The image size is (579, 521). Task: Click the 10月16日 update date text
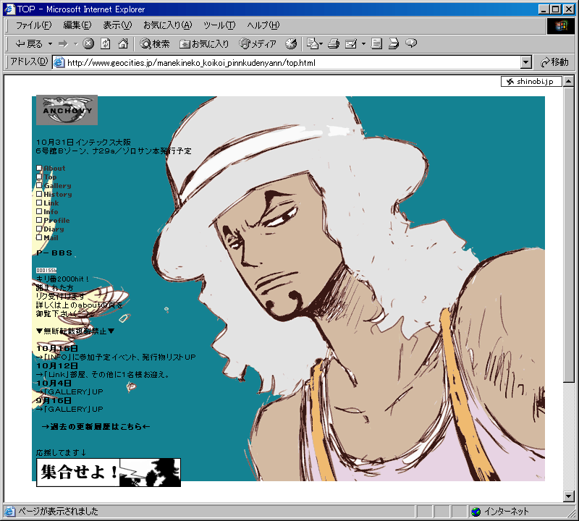[57, 348]
